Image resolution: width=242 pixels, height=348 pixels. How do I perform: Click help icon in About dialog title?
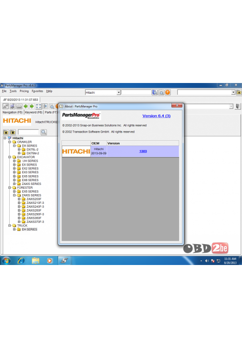pos(61,106)
